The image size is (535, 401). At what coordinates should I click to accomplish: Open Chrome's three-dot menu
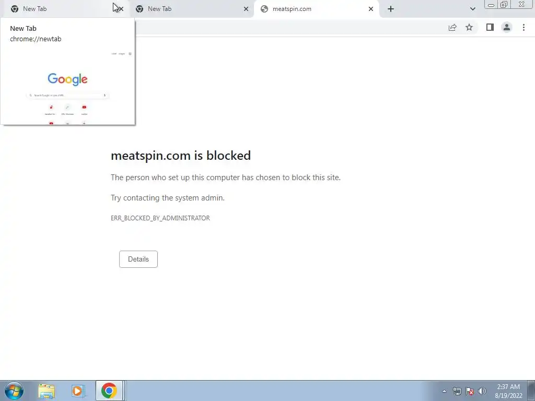click(524, 27)
